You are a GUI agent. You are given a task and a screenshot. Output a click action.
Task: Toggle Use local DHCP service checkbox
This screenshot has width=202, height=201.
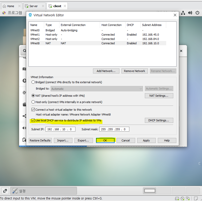click(x=33, y=120)
